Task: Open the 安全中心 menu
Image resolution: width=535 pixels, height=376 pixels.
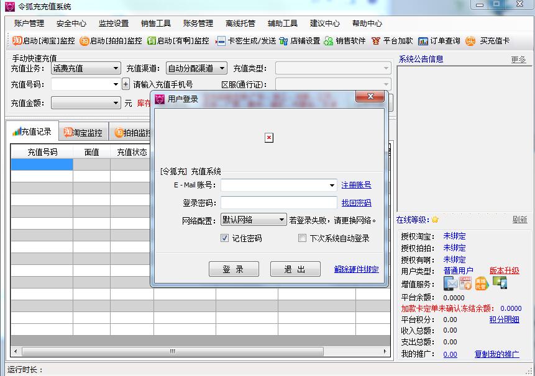Action: pyautogui.click(x=71, y=23)
